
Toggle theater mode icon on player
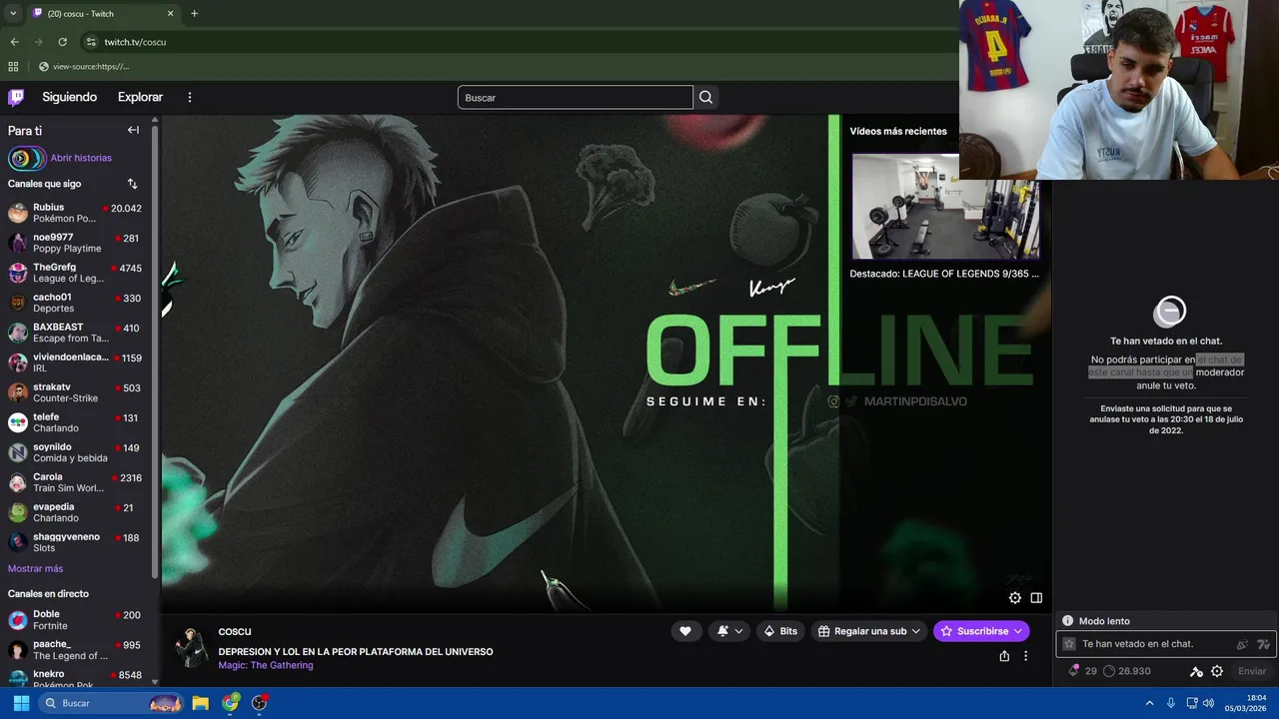1036,598
